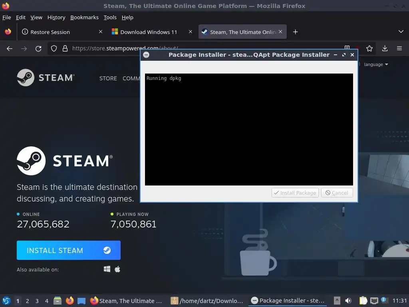The height and width of the screenshot is (307, 409).
Task: Open a new tab with the plus icon
Action: (295, 32)
